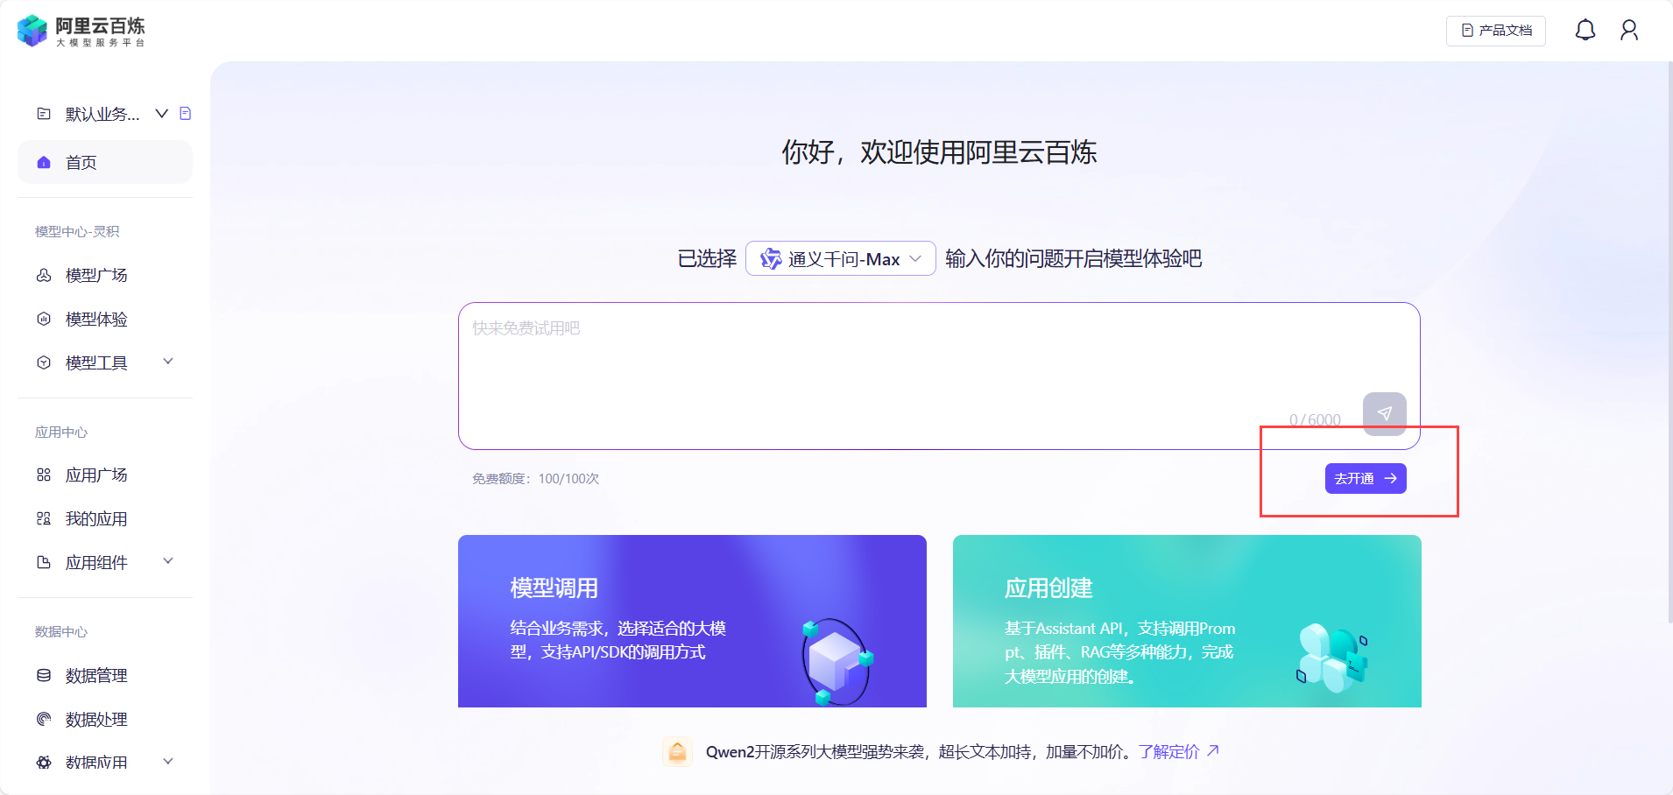Go to 首页 in the sidebar
The height and width of the screenshot is (795, 1673).
pos(105,162)
